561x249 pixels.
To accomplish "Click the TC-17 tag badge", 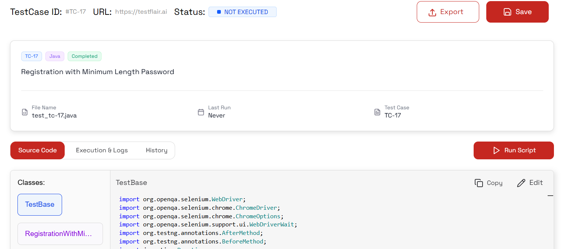I will coord(32,56).
